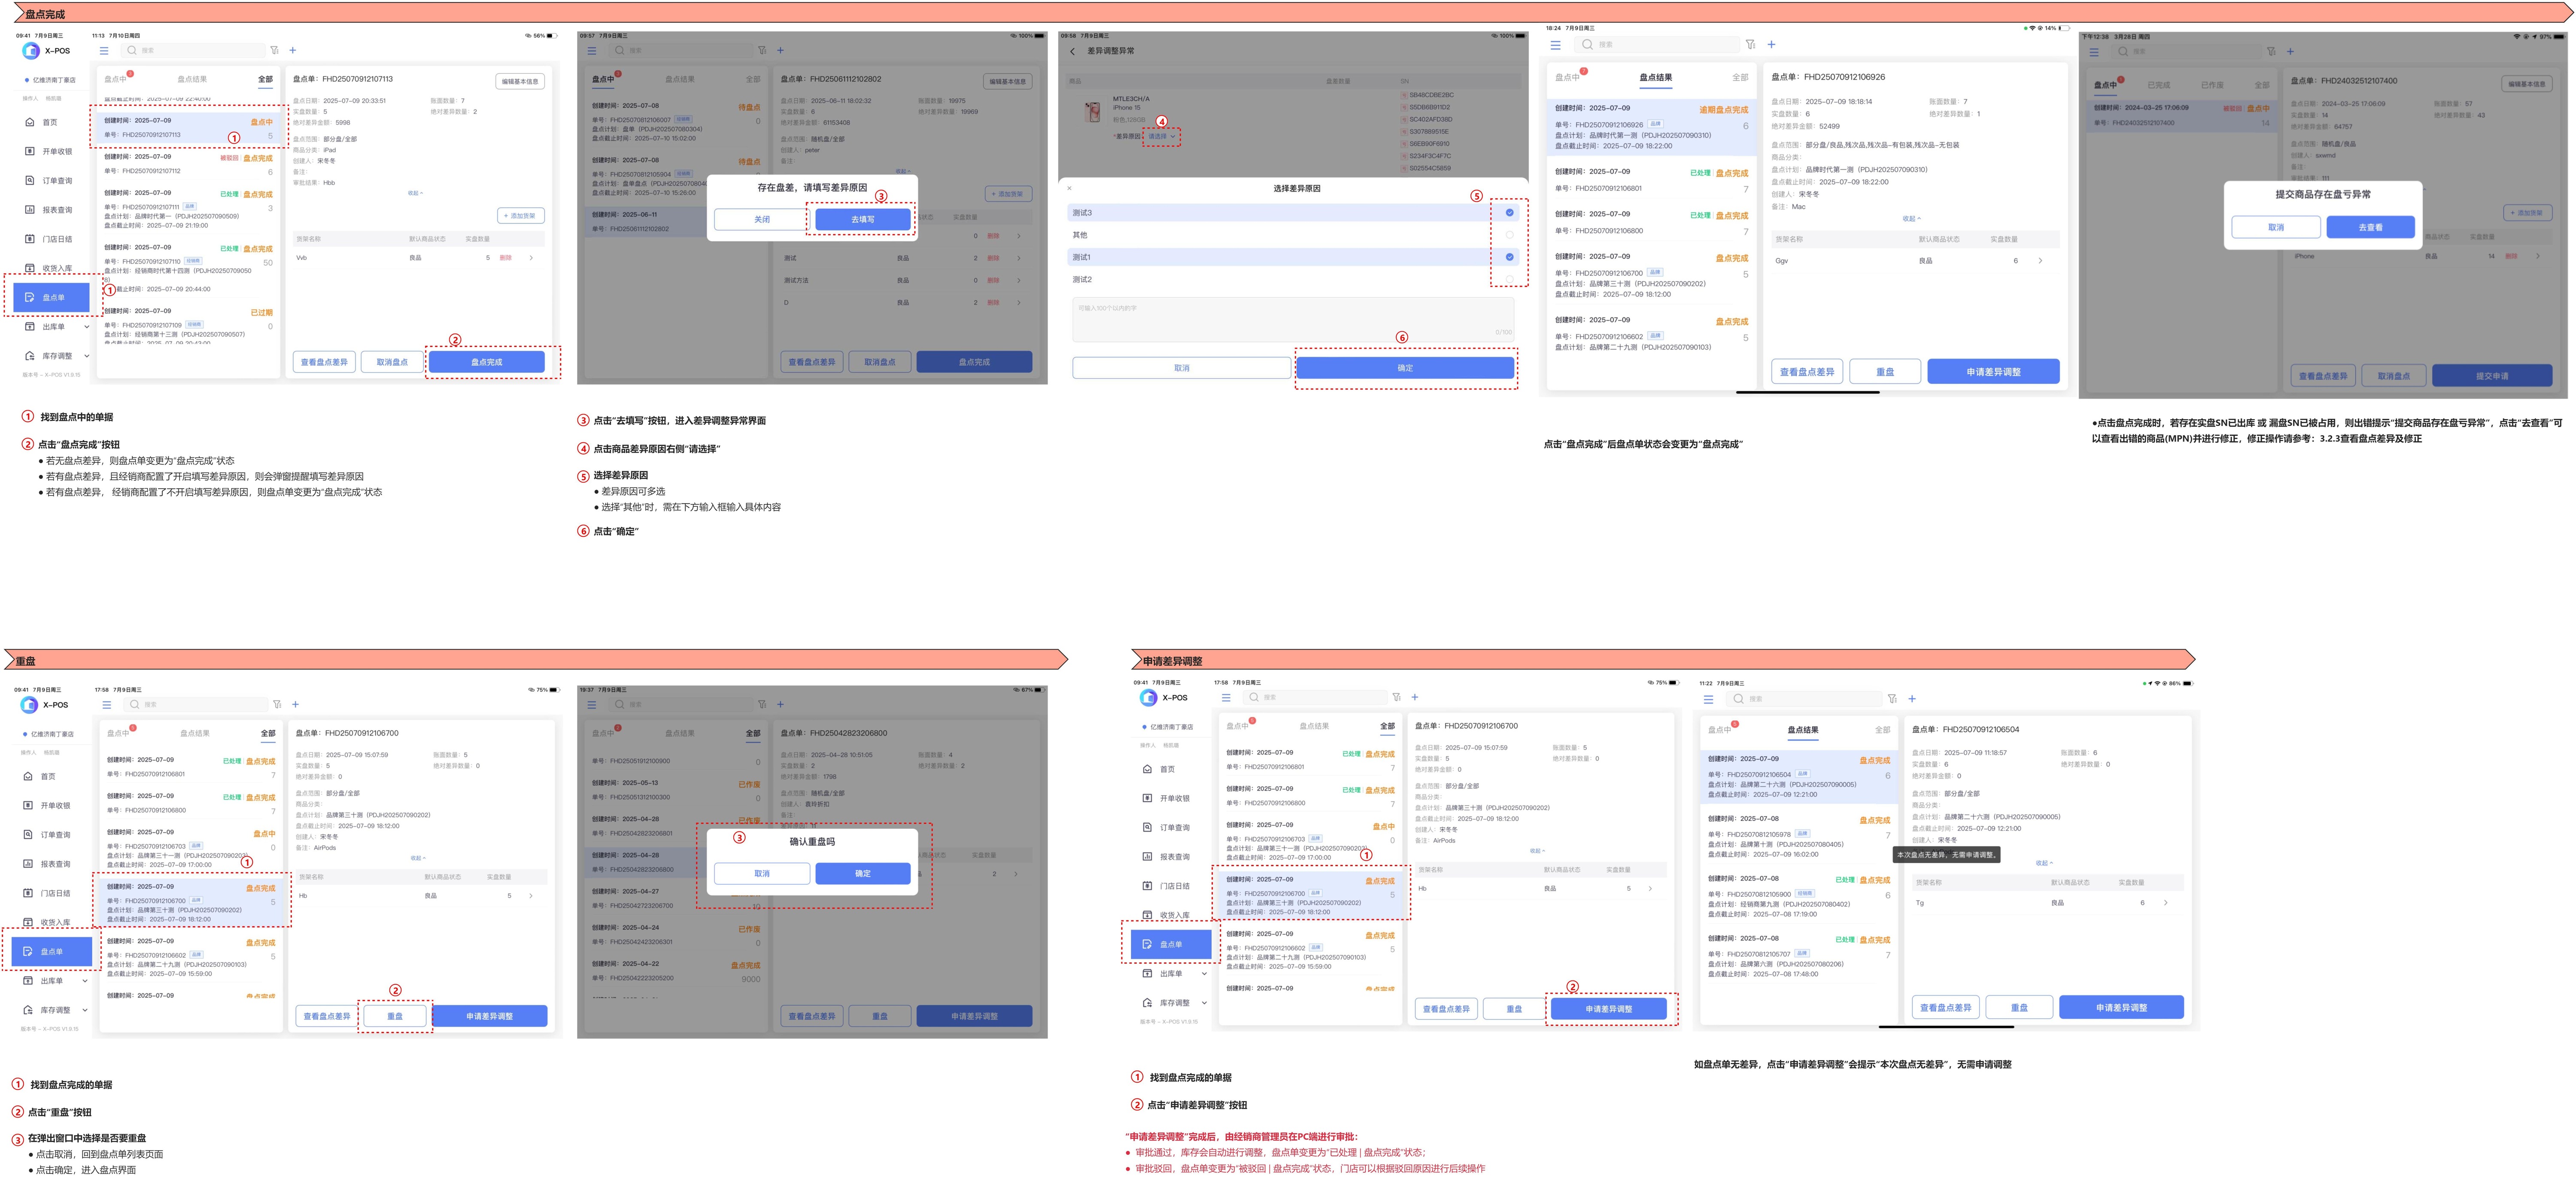Viewport: 2576px width, 1178px height.
Task: Click the hamburger menu icon on the FHD25070912106926 screen
Action: [x=1556, y=45]
